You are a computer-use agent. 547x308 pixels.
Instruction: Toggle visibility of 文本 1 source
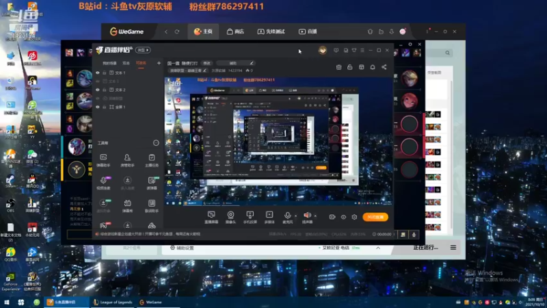[98, 73]
